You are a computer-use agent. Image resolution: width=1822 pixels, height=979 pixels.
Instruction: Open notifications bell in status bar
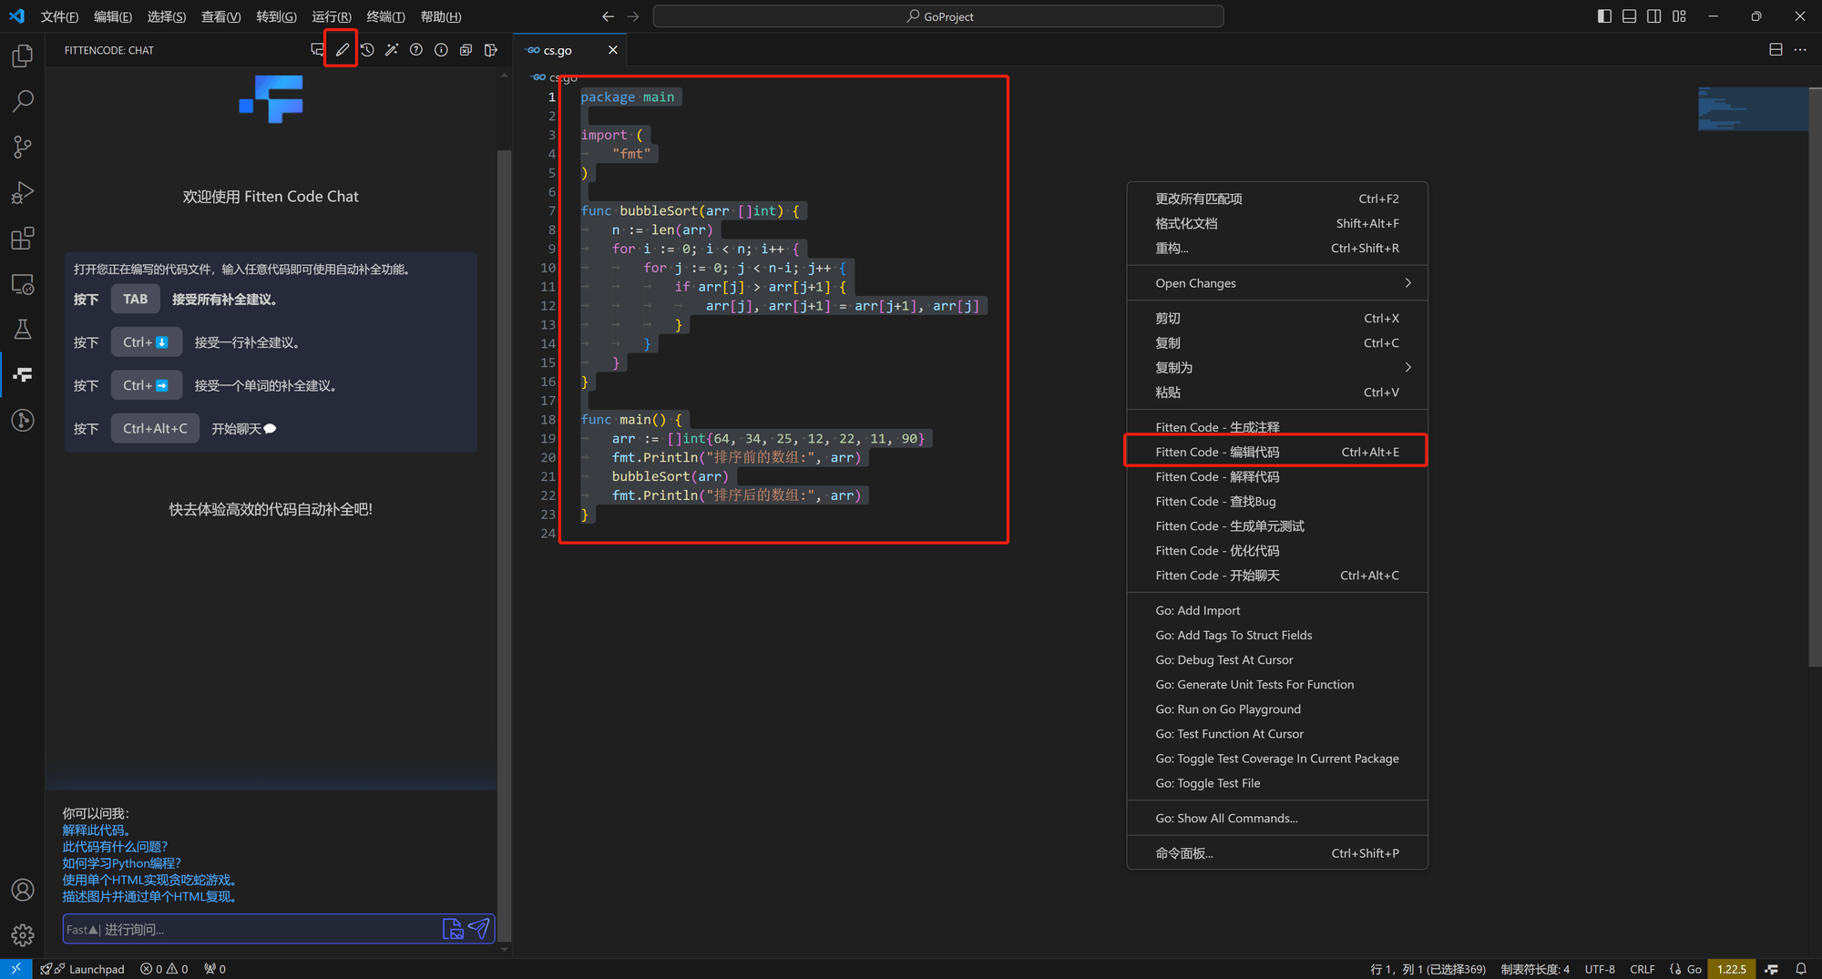1801,969
